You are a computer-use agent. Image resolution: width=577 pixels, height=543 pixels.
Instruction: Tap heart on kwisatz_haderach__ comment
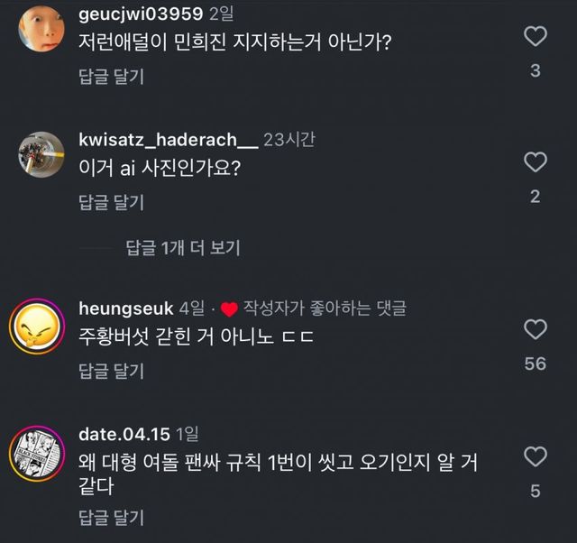(x=535, y=162)
